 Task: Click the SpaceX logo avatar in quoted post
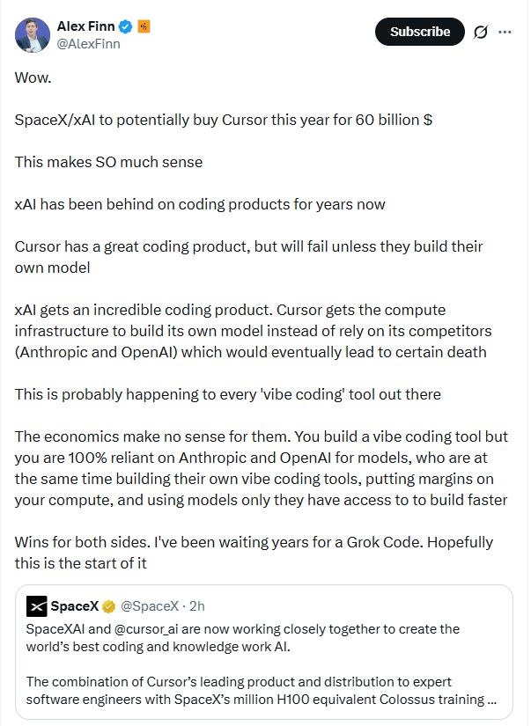[x=37, y=606]
